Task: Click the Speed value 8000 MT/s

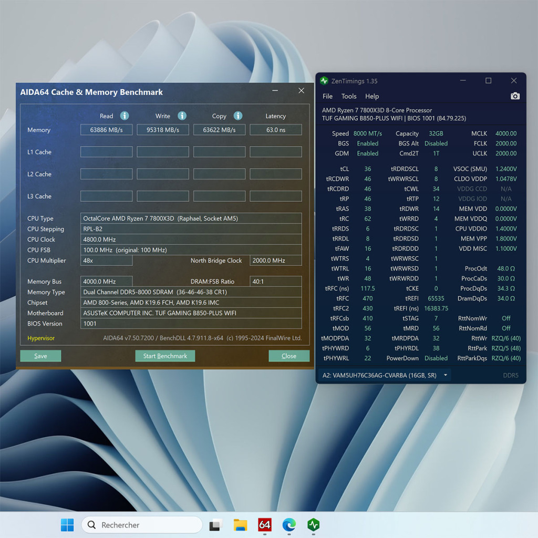Action: point(367,133)
